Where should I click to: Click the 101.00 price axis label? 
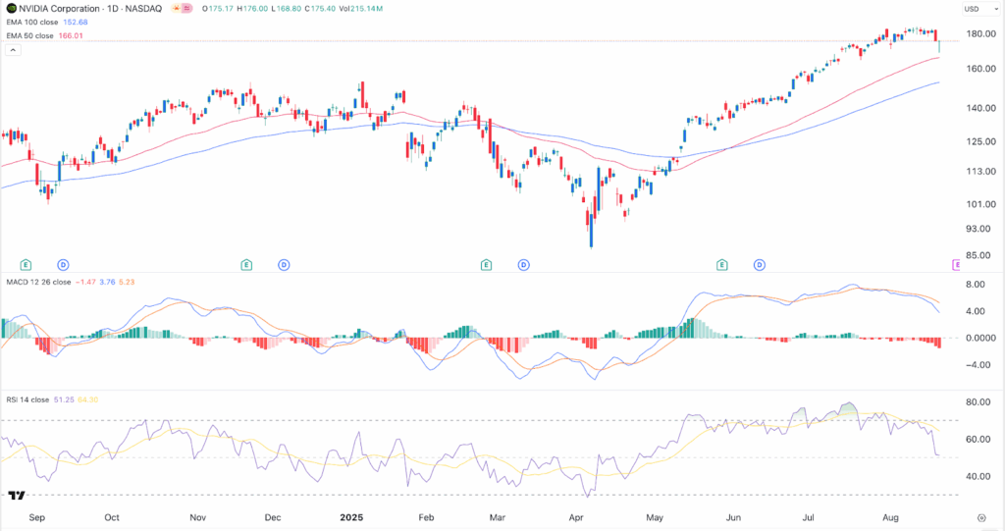pyautogui.click(x=980, y=204)
